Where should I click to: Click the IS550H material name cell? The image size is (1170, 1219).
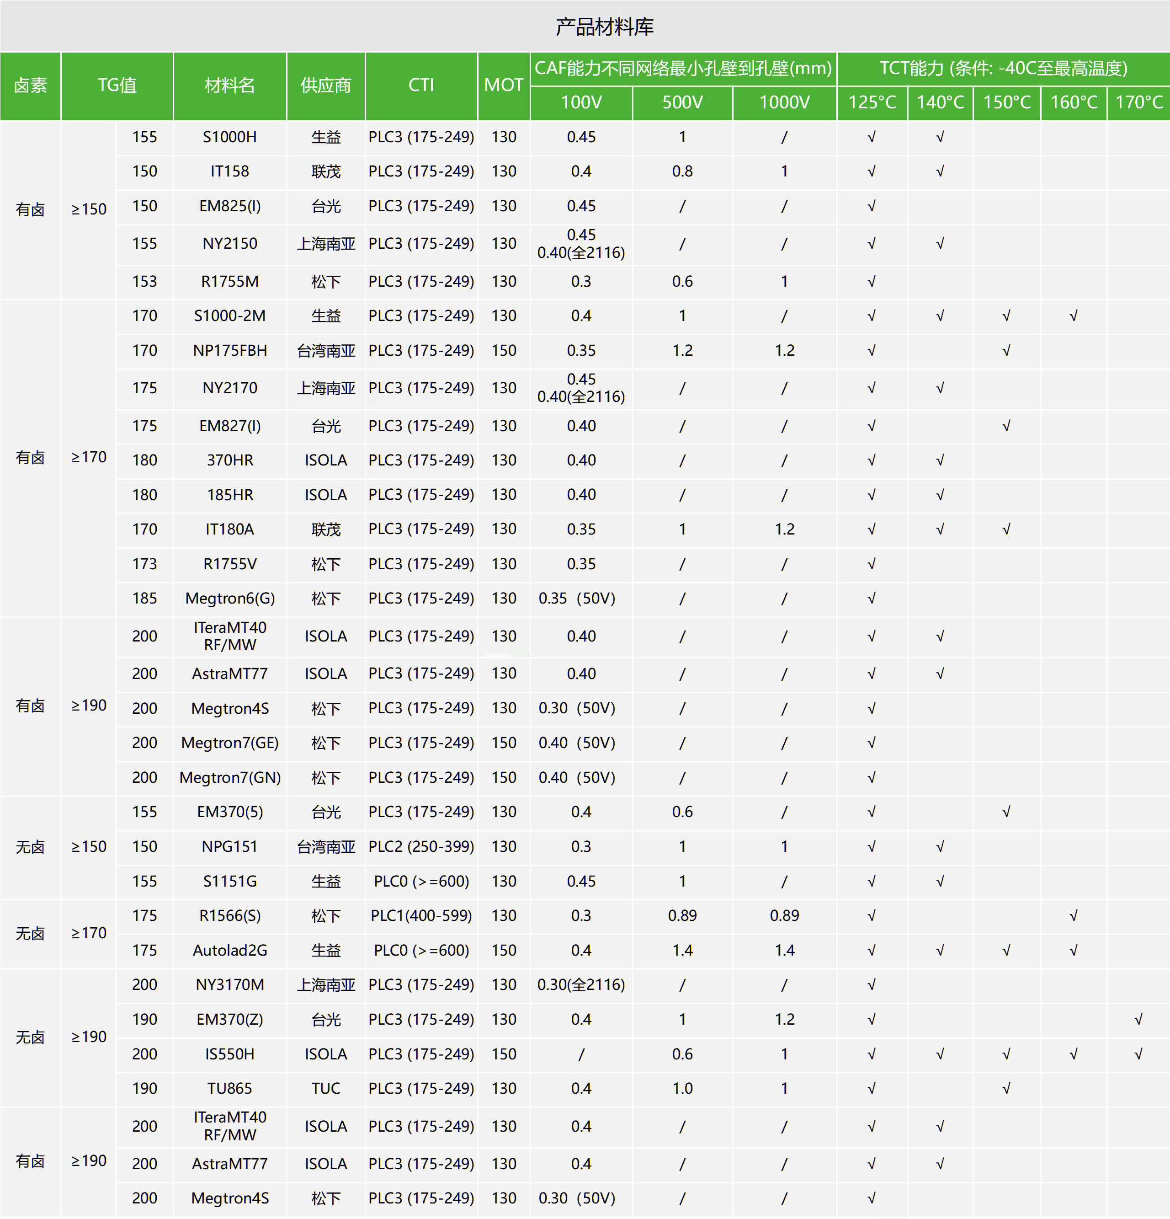coord(229,1054)
